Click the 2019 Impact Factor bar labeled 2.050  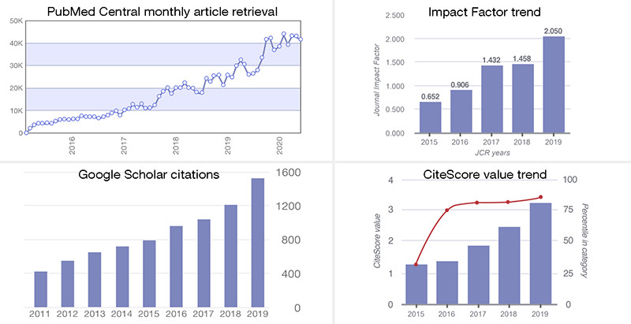tap(554, 85)
